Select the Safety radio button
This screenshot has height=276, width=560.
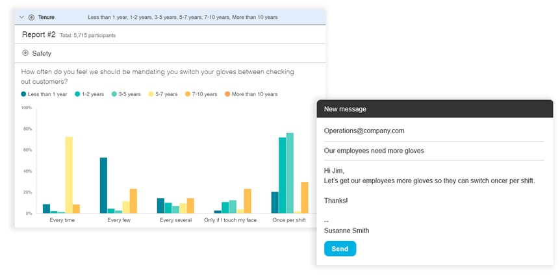(25, 53)
